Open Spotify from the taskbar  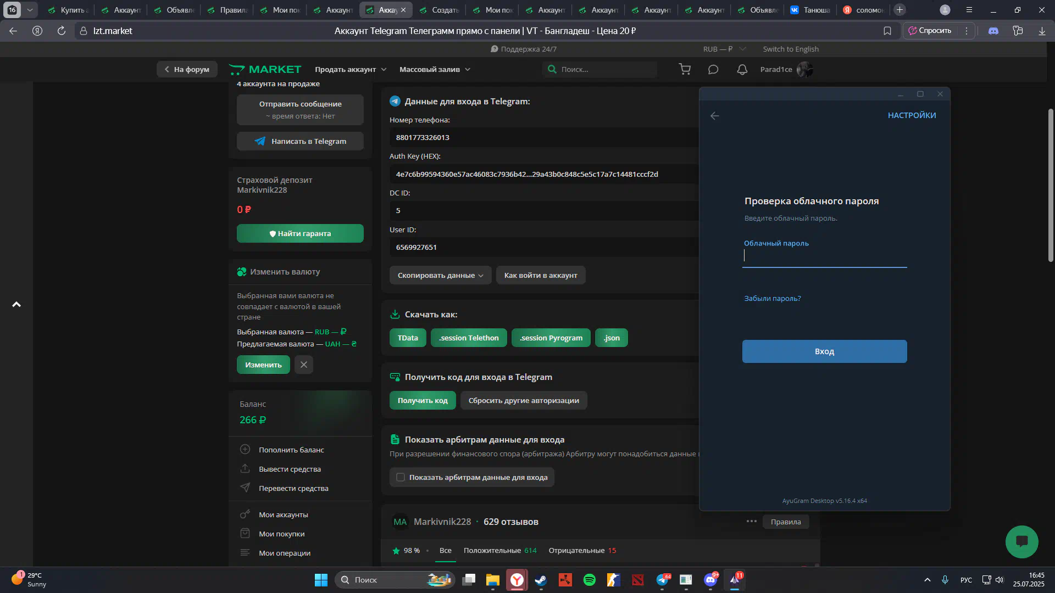pos(589,580)
